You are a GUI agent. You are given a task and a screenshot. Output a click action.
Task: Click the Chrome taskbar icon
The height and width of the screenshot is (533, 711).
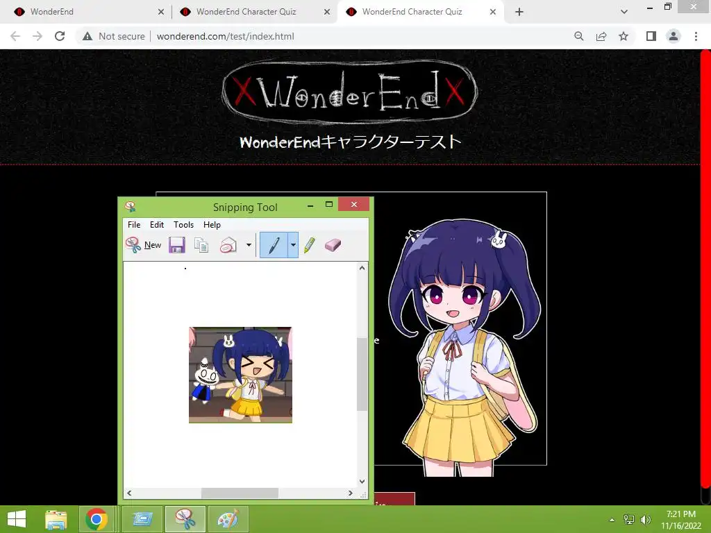[96, 519]
